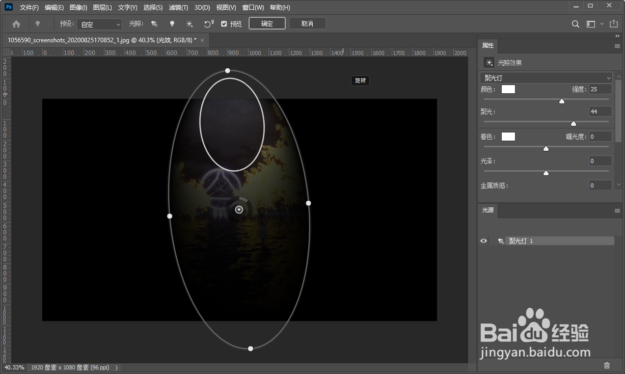Open the 属性 panel flyout menu

(617, 46)
